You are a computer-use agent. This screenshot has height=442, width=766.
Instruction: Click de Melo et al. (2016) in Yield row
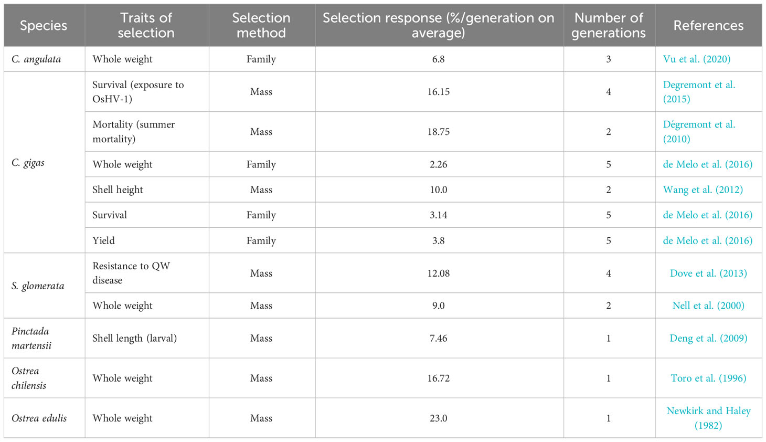[707, 240]
